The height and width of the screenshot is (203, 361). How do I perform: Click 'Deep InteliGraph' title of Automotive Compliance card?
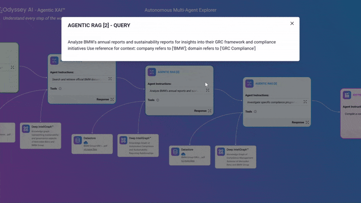coord(140,138)
